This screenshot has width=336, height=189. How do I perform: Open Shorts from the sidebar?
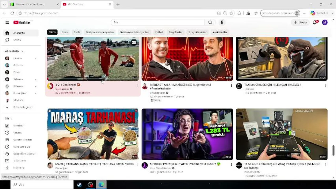[21, 40]
